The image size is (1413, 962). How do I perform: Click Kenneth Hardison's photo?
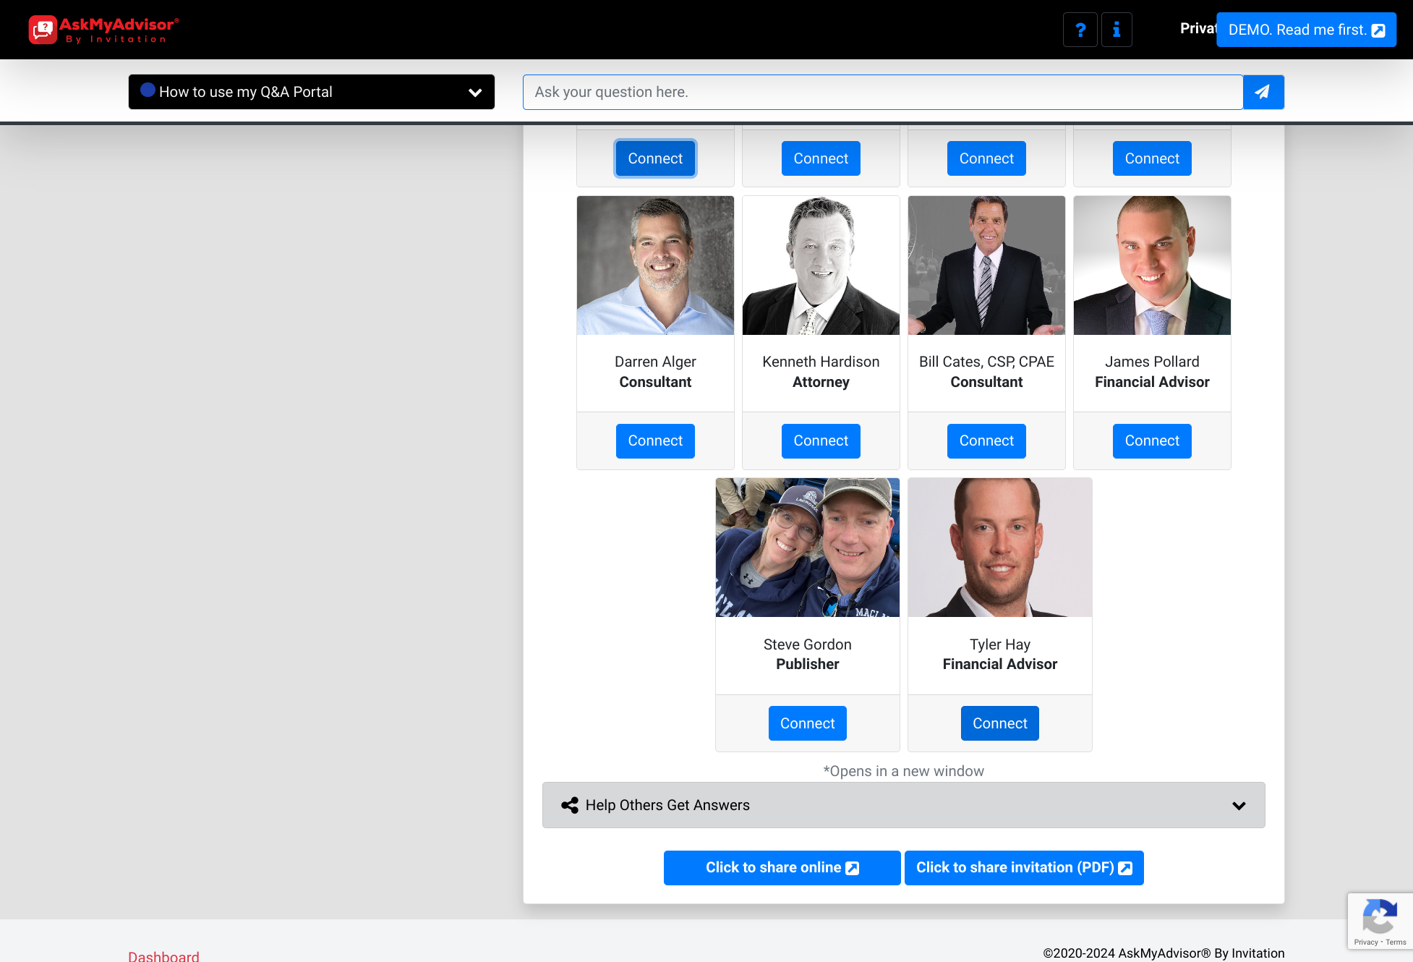[x=821, y=265]
